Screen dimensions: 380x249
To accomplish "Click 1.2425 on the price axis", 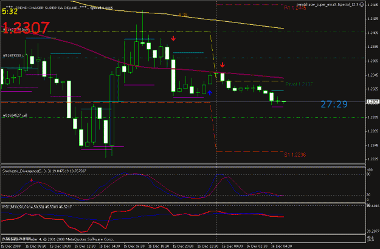I will pos(373,19).
